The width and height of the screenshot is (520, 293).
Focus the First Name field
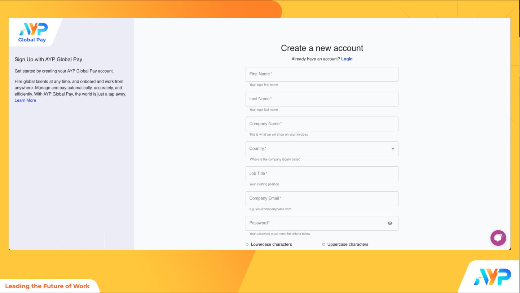point(322,74)
